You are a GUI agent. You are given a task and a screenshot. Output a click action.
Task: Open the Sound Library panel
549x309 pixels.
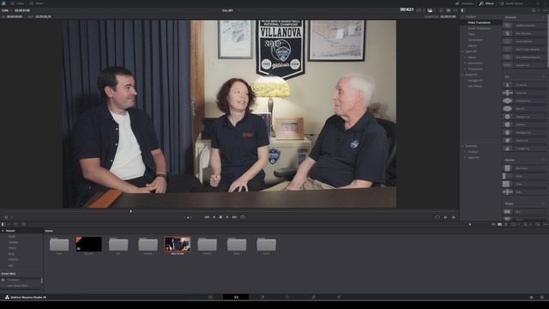click(511, 3)
